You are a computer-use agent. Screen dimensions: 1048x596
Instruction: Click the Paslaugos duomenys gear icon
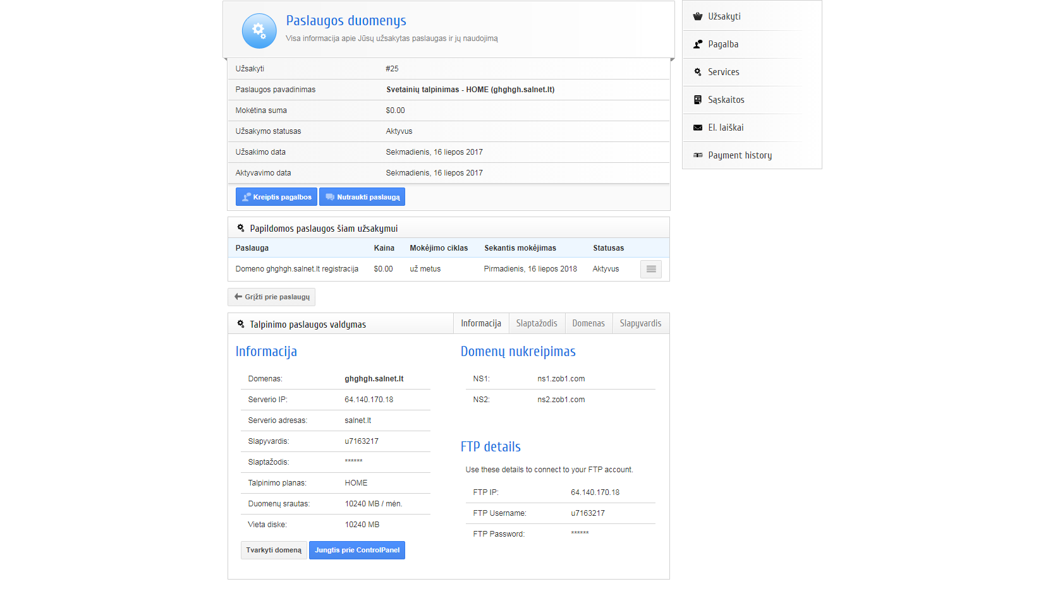(x=259, y=31)
